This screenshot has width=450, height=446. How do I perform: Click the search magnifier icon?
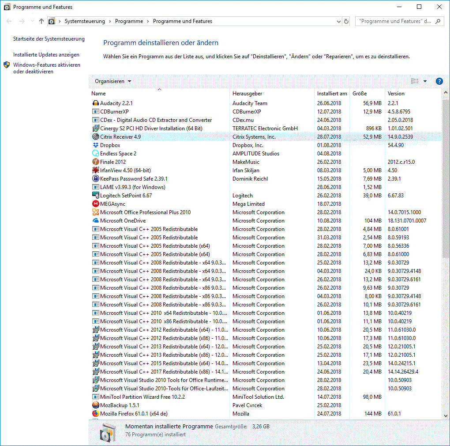[x=438, y=21]
